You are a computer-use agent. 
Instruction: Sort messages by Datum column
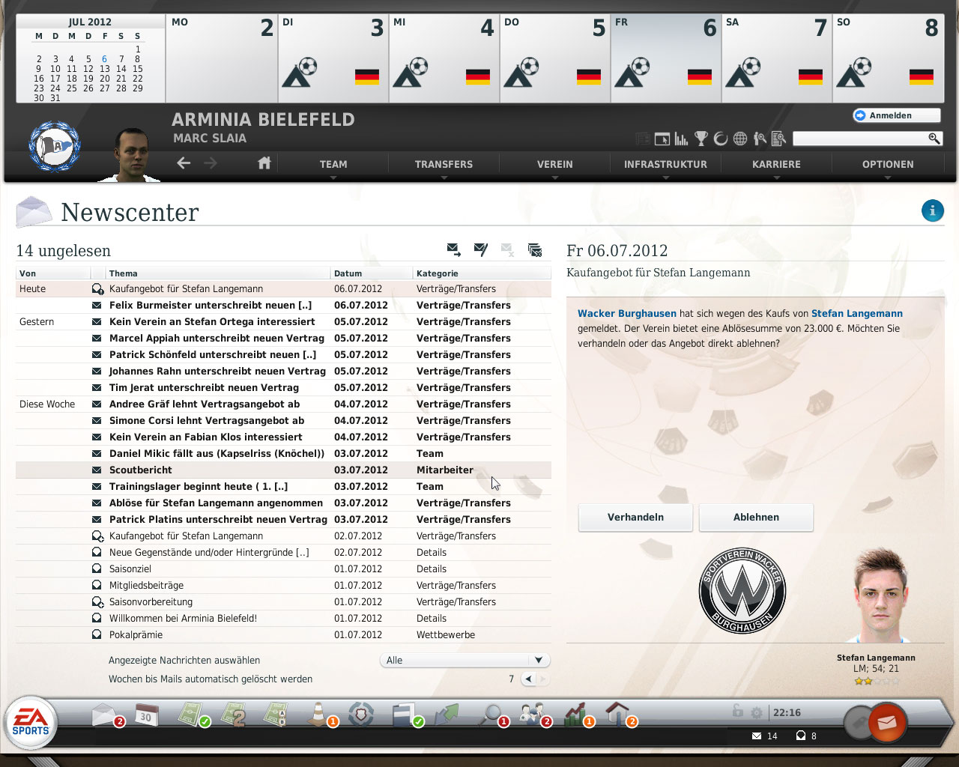point(371,273)
